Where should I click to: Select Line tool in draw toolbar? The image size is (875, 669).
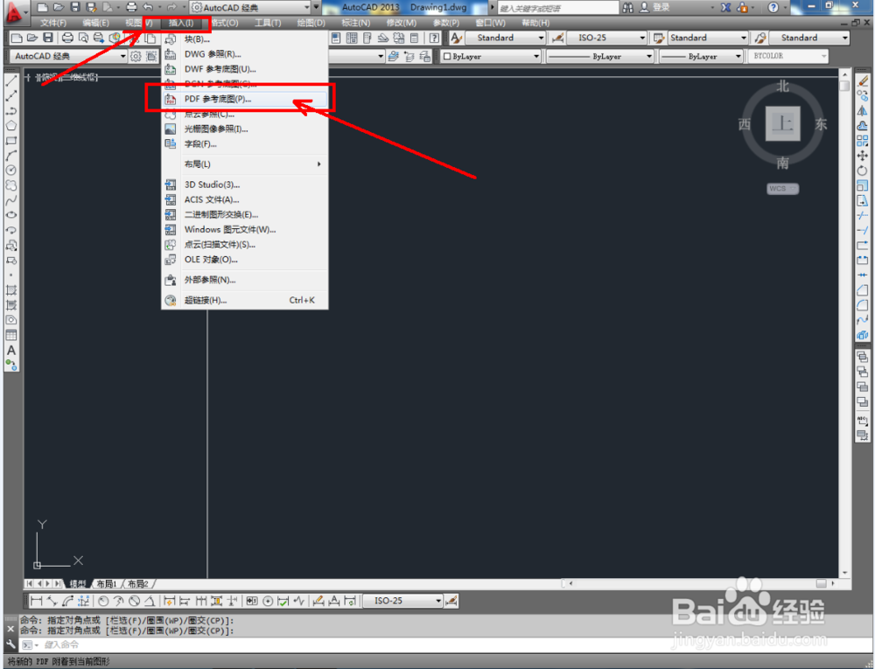(11, 81)
